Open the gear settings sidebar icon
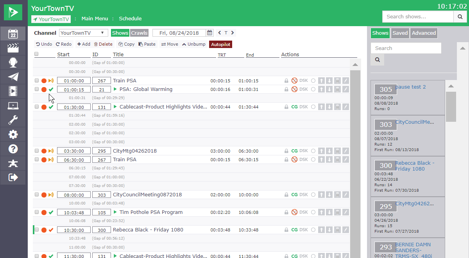 coord(13,135)
